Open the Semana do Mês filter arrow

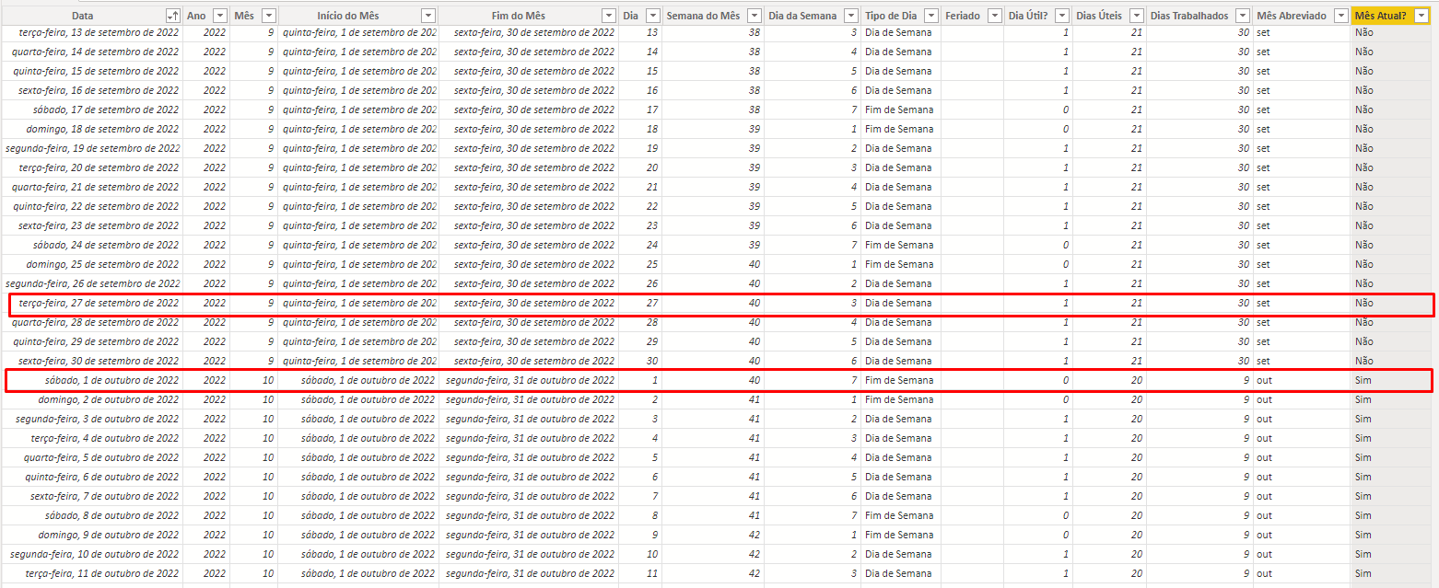pos(755,16)
